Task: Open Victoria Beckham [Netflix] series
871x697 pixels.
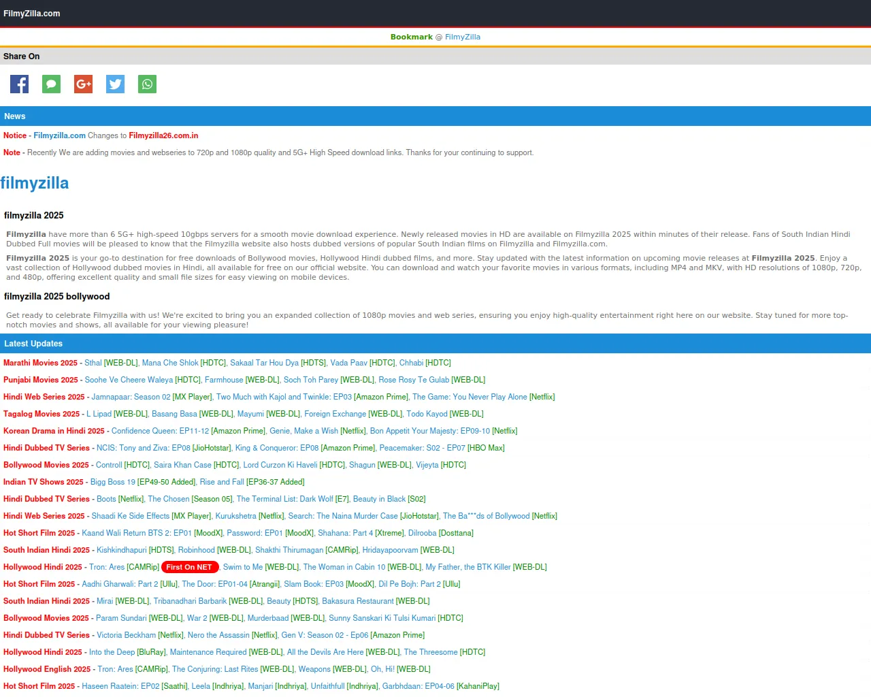Action: (140, 635)
